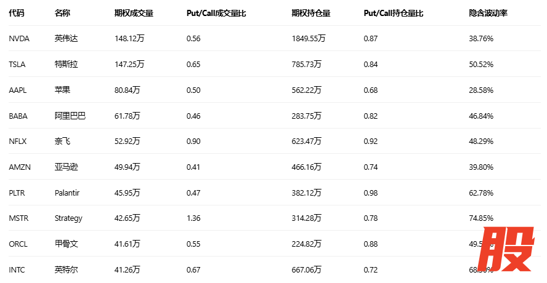Select the 隐含波动率 column header
Viewport: 547px width, 283px height.
pyautogui.click(x=488, y=13)
